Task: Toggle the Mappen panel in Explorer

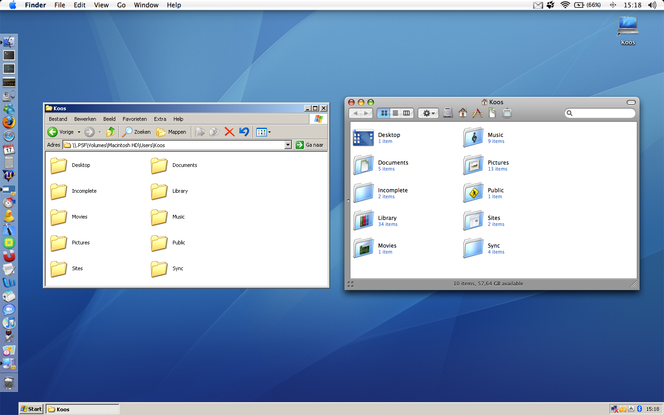Action: click(172, 132)
